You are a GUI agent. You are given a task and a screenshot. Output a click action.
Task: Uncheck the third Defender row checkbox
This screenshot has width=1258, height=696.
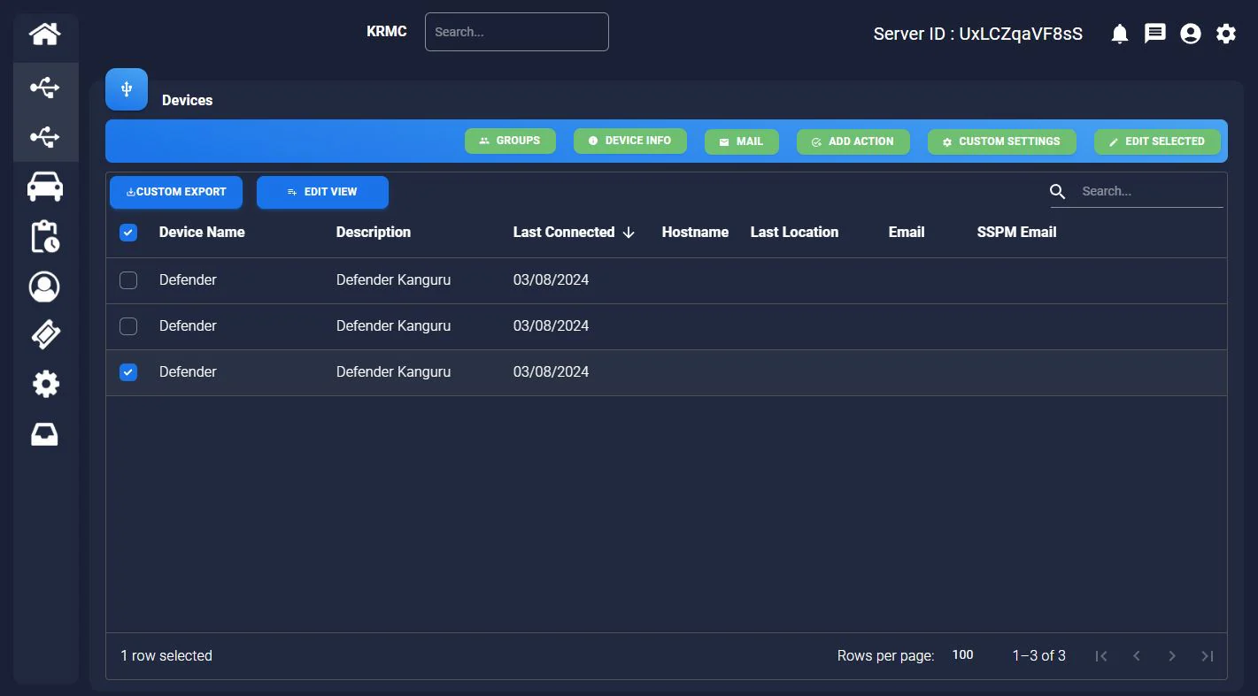click(x=128, y=372)
